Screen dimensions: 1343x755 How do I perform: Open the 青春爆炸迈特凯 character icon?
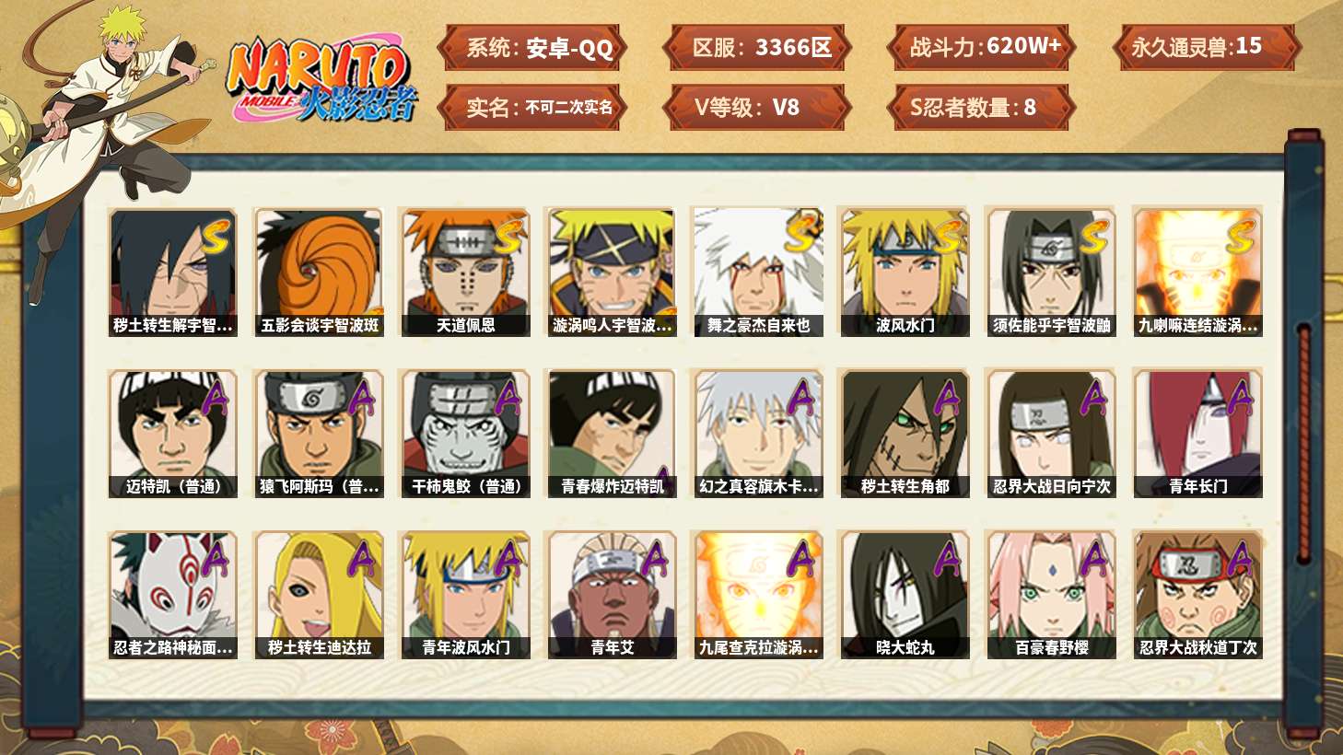click(612, 434)
